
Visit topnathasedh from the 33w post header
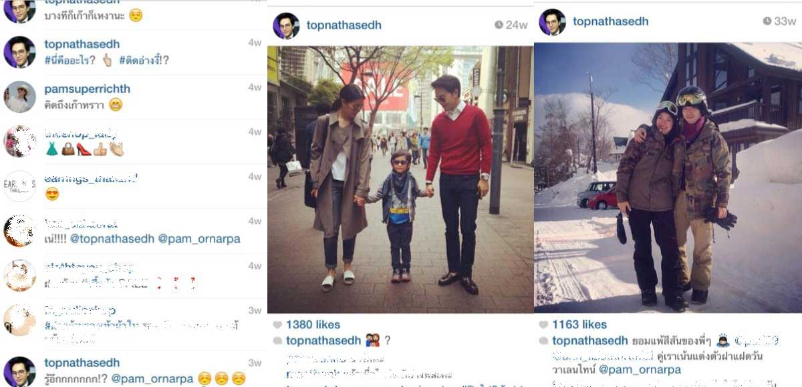pyautogui.click(x=610, y=21)
